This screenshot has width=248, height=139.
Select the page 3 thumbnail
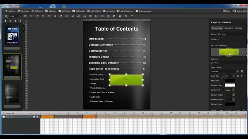pos(12,93)
